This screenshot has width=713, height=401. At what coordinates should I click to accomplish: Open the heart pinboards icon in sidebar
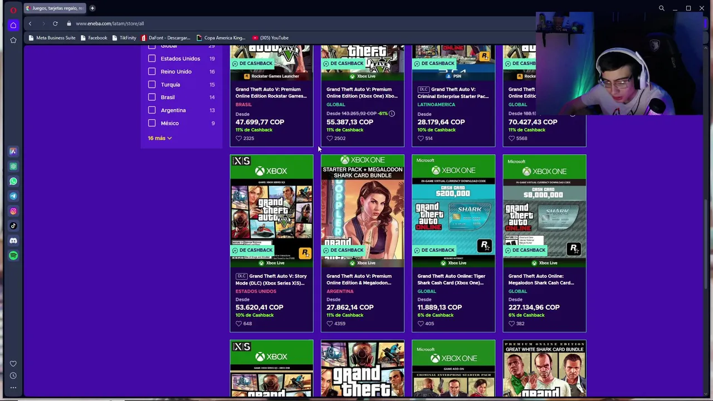[13, 364]
